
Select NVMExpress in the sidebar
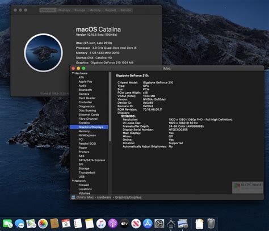click(x=87, y=136)
